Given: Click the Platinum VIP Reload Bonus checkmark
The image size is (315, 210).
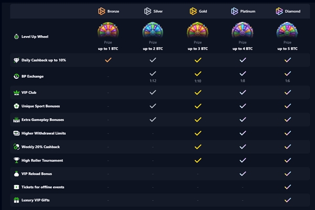Looking at the screenshot, I should [x=243, y=174].
